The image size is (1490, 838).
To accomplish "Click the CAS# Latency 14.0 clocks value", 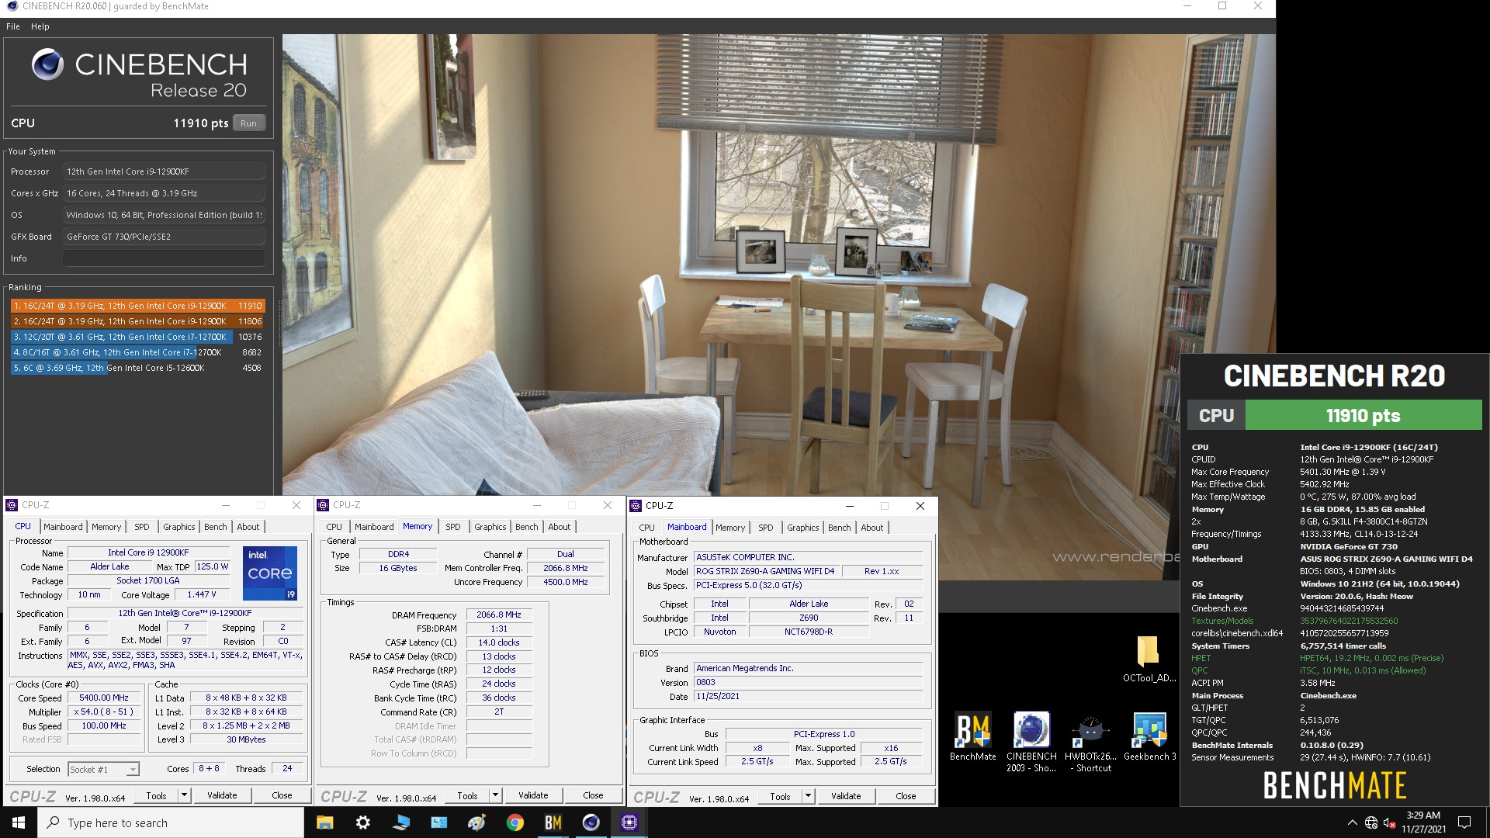I will [499, 642].
